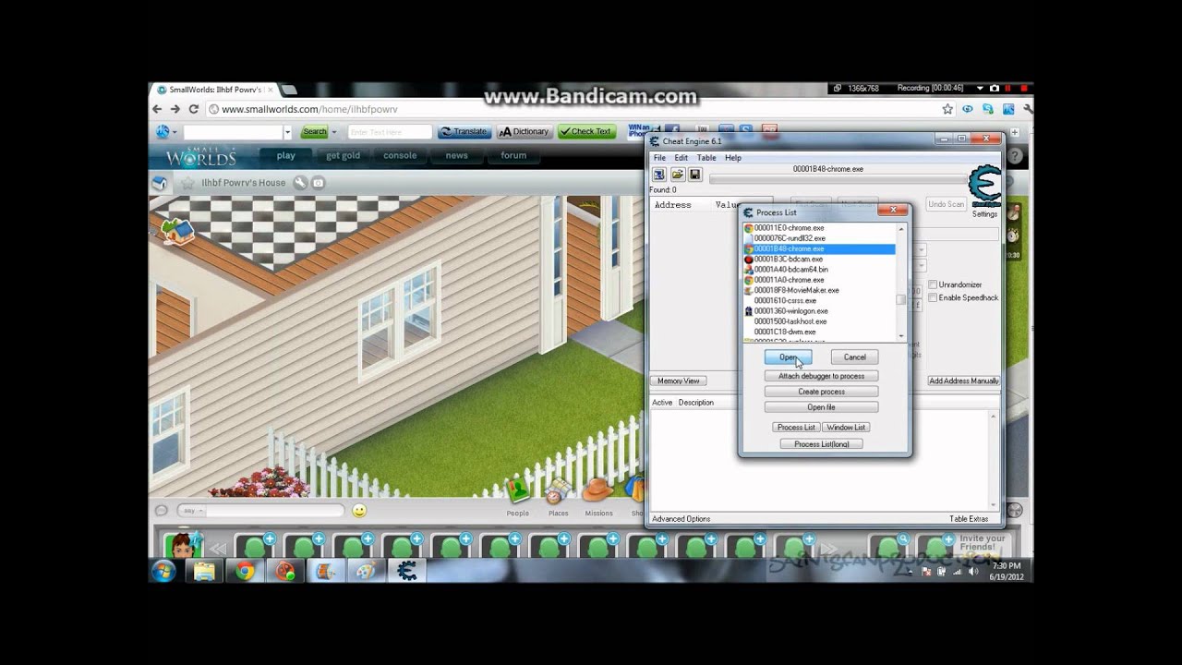1182x665 pixels.
Task: Open Windows Explorer from the taskbar
Action: tap(204, 572)
